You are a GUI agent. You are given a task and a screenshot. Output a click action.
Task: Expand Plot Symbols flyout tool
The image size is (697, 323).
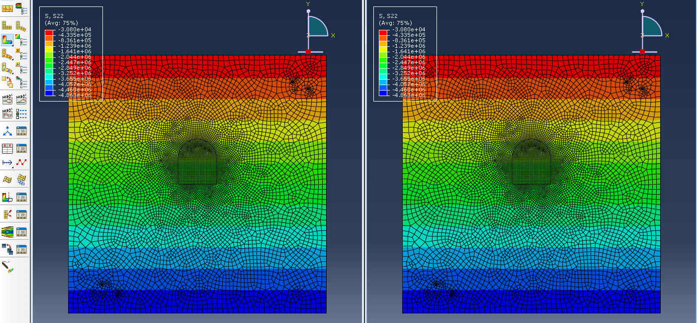(x=7, y=54)
